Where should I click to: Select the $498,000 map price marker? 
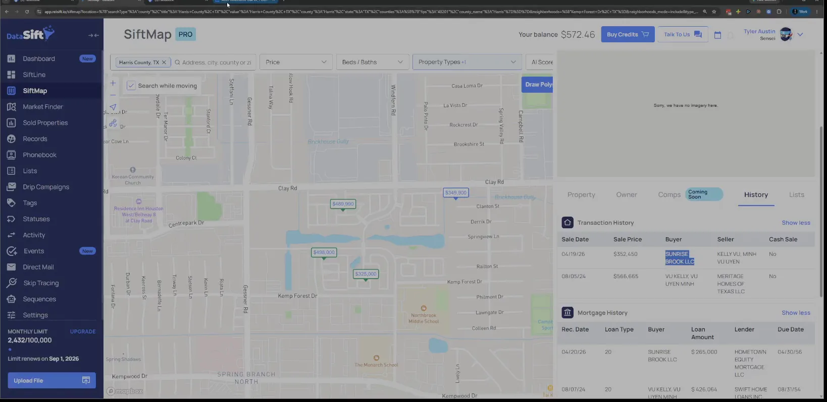tap(324, 252)
